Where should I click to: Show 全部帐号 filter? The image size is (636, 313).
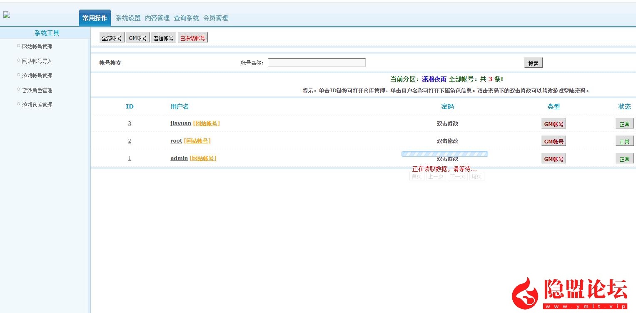pyautogui.click(x=112, y=38)
